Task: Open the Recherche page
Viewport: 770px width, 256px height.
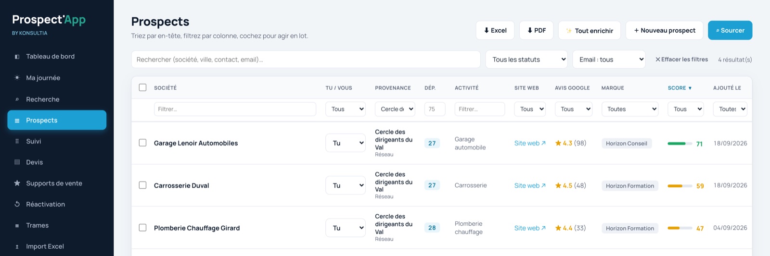Action: [57, 99]
